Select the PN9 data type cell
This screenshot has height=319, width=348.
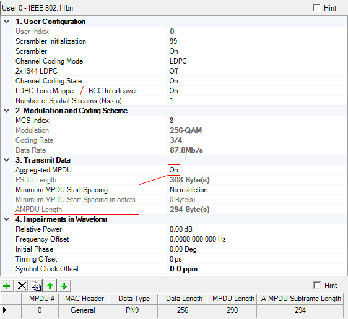click(x=133, y=310)
